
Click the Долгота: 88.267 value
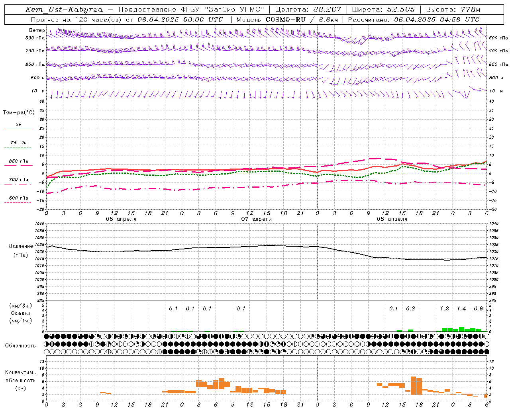[x=308, y=10]
